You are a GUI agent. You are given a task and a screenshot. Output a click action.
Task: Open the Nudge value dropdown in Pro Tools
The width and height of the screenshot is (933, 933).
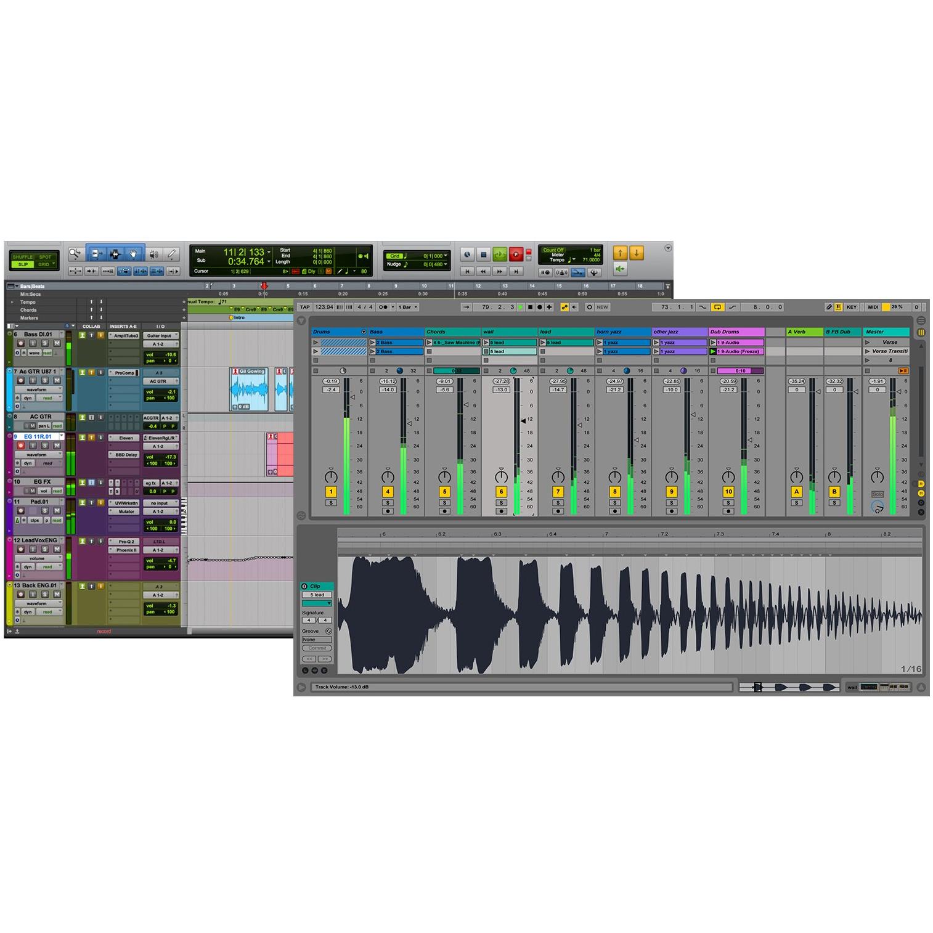446,264
